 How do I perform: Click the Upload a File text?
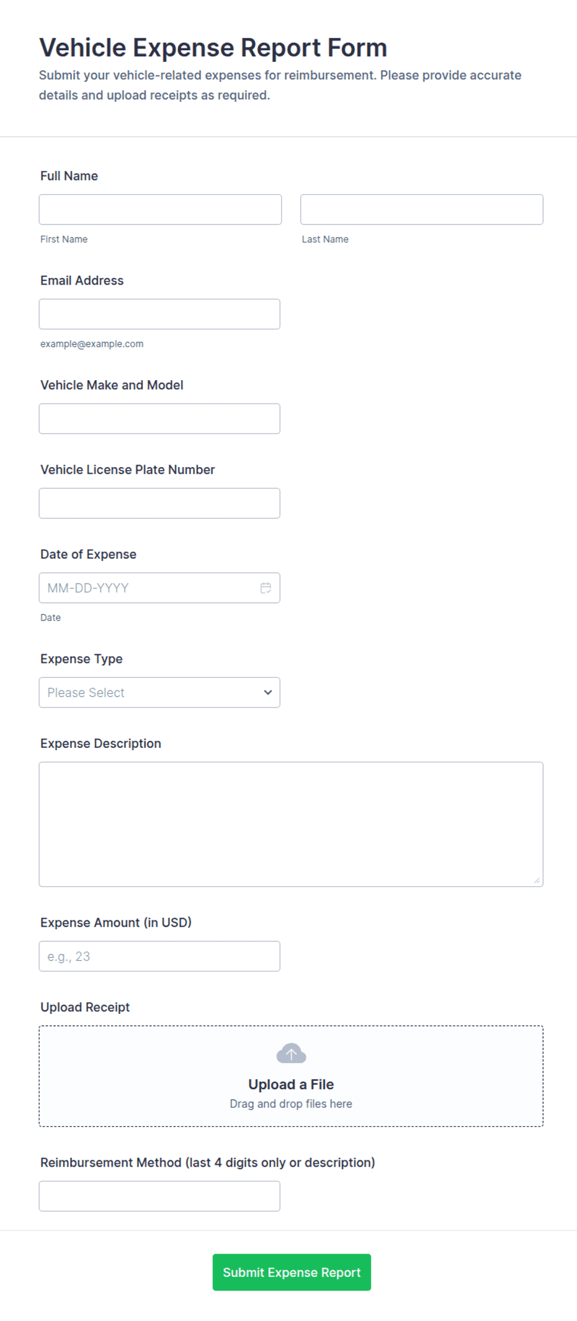(291, 1084)
